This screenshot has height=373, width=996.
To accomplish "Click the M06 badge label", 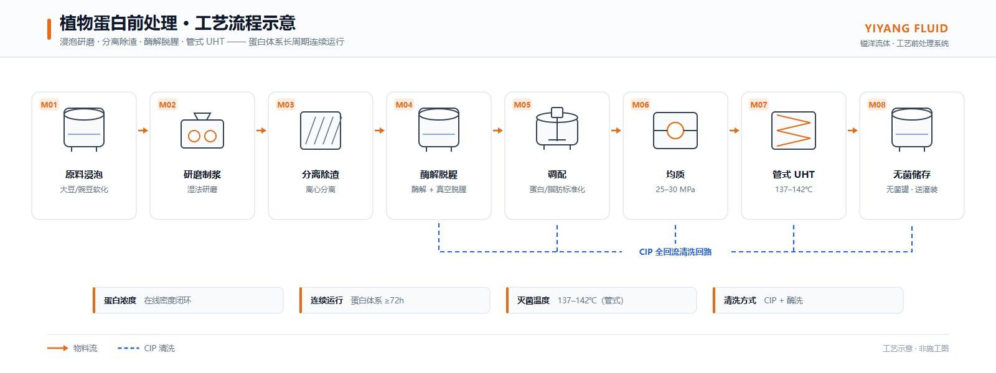I will click(x=641, y=104).
